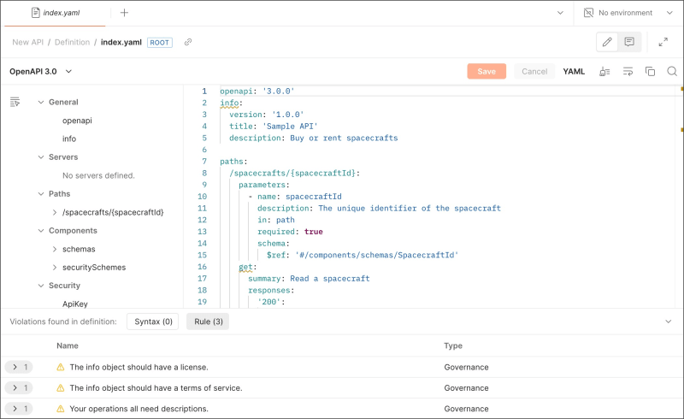Click Governance type of license violation
The width and height of the screenshot is (684, 419).
[466, 367]
